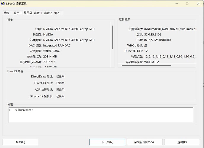Viewport: 204px width, 148px height.
Task: Click DirectDraw 加速 status 已启用
Action: [60, 76]
